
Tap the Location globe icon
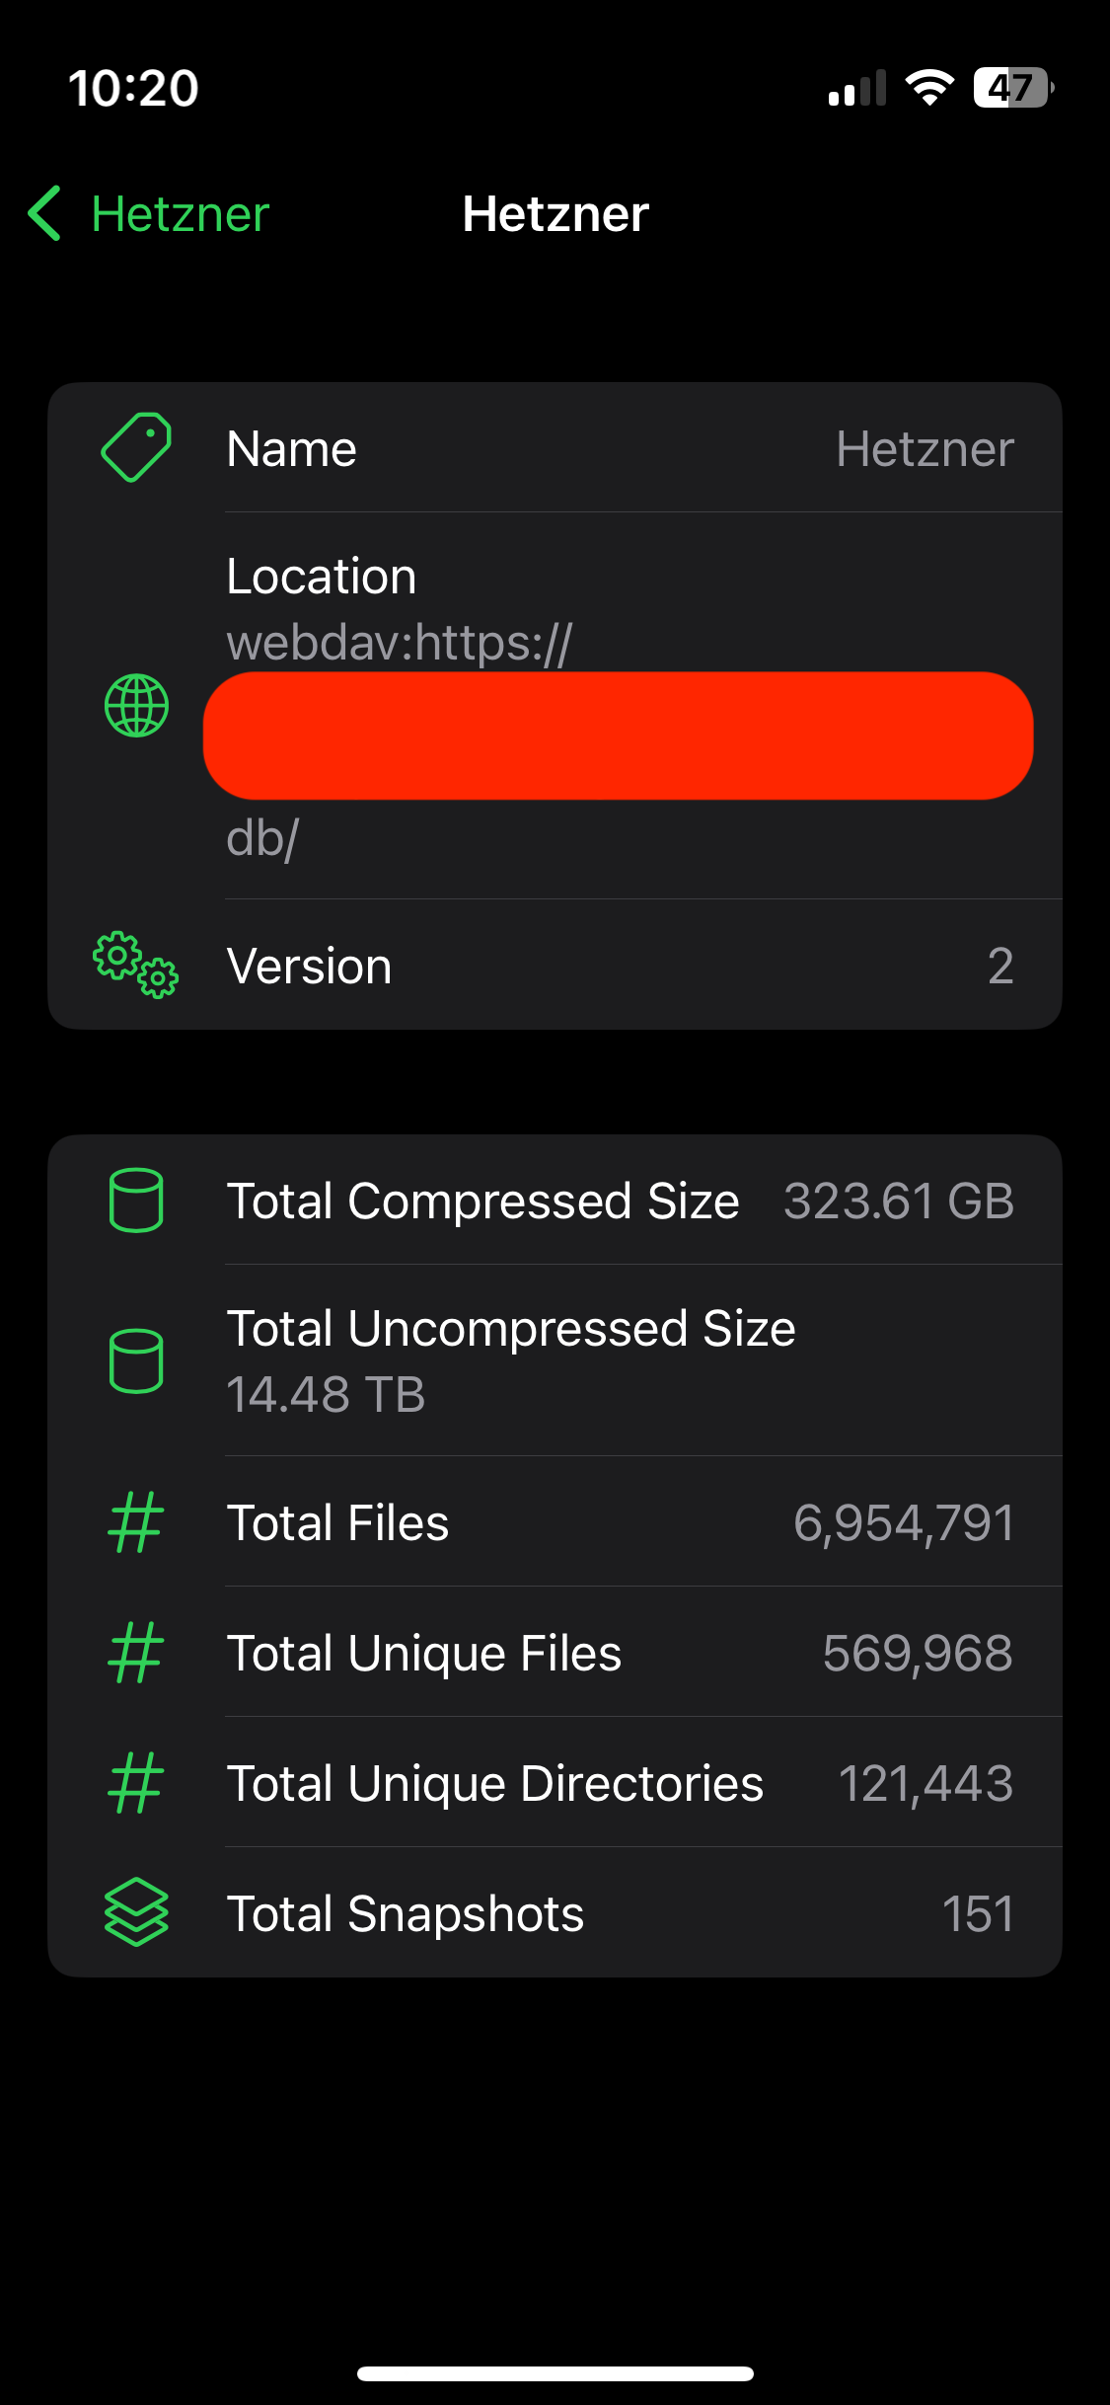[136, 705]
